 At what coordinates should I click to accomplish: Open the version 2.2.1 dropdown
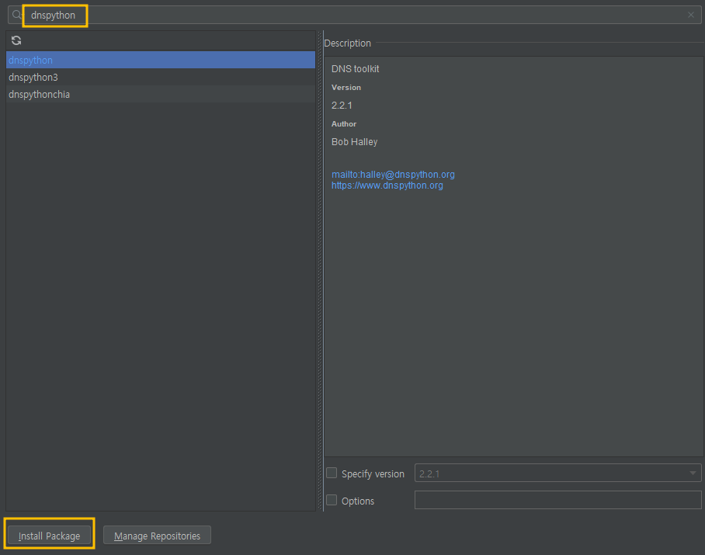point(557,473)
